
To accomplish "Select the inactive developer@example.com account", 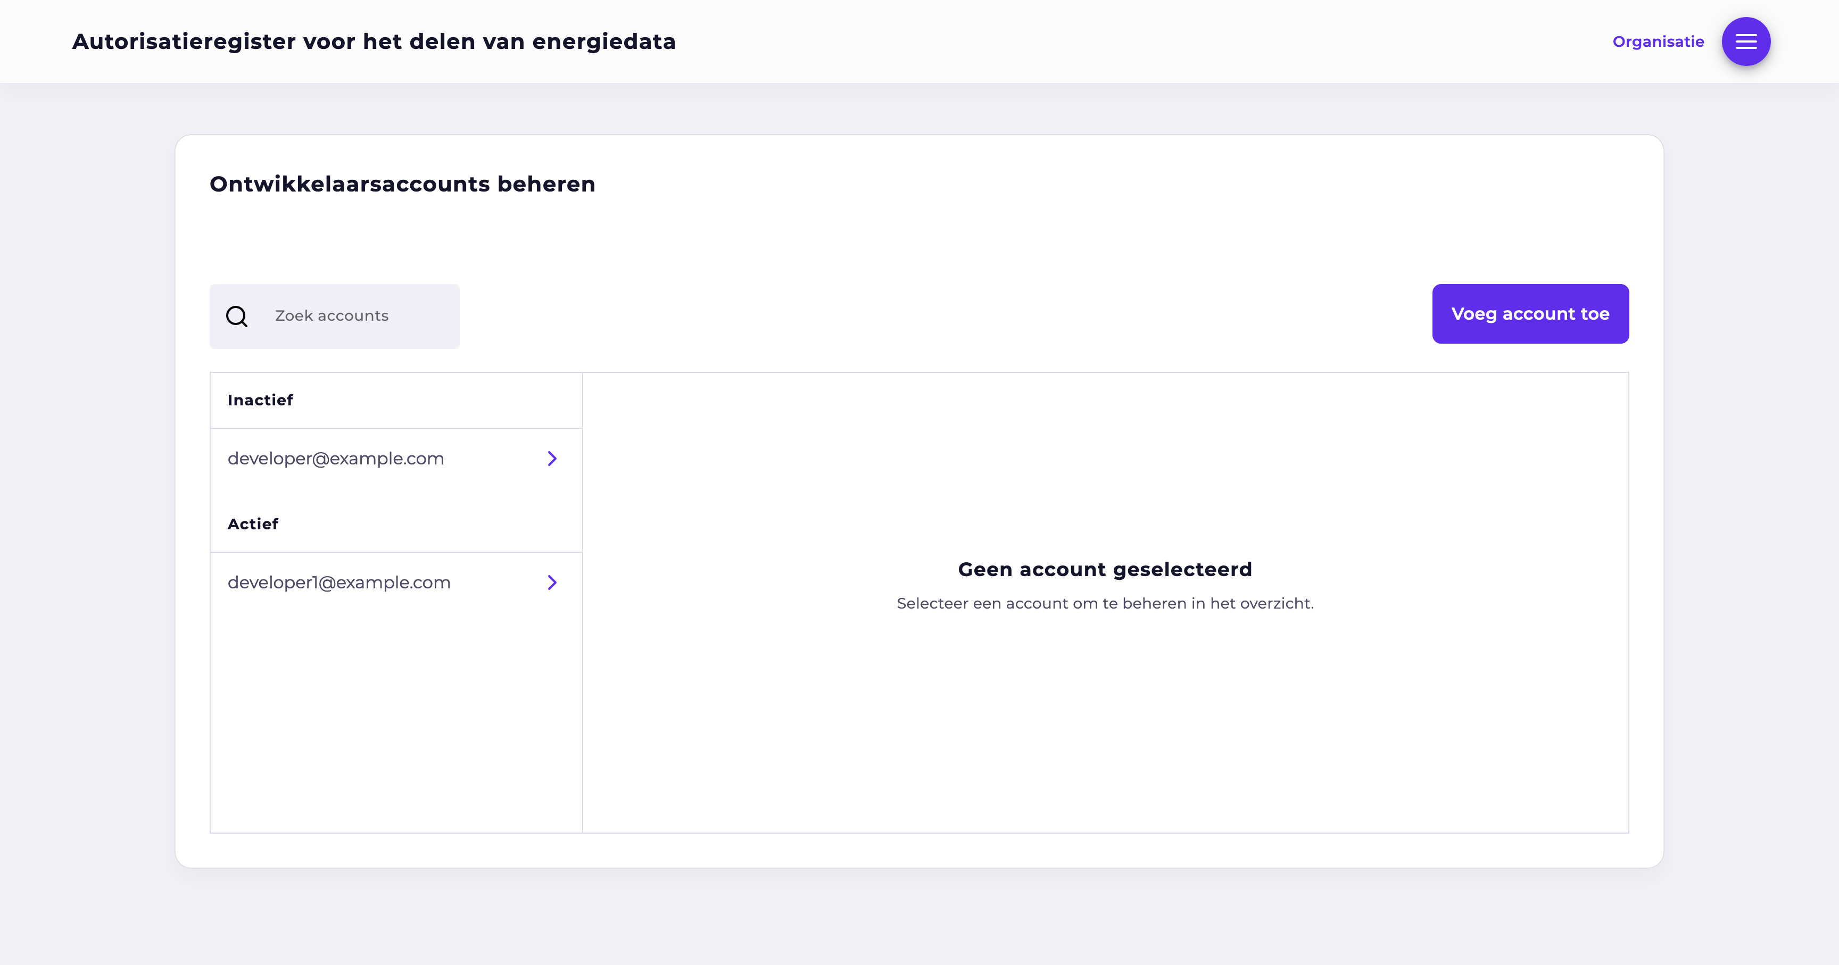I will 396,459.
